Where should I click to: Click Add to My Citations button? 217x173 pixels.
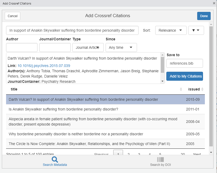(x=185, y=76)
